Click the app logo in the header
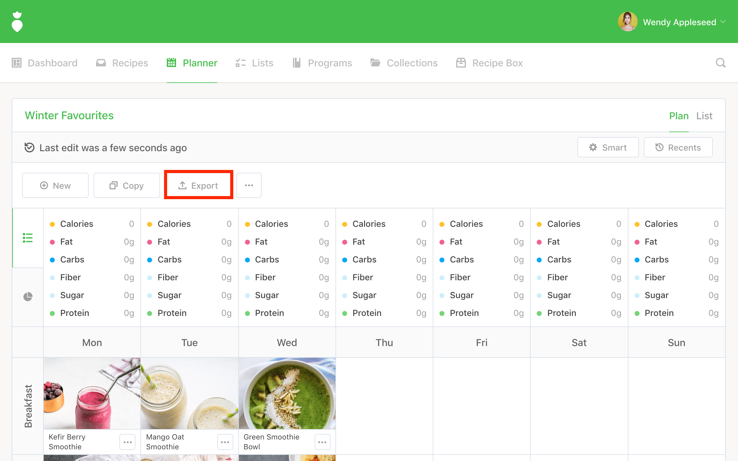The image size is (738, 461). (17, 22)
